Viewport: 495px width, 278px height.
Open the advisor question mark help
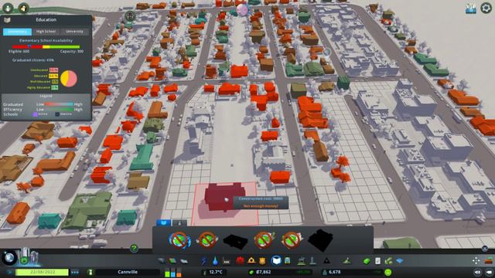[x=134, y=249]
